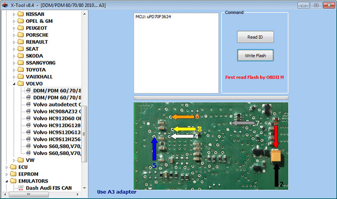Click the NISSAN folder icon
The width and height of the screenshot is (337, 199).
[x=21, y=14]
